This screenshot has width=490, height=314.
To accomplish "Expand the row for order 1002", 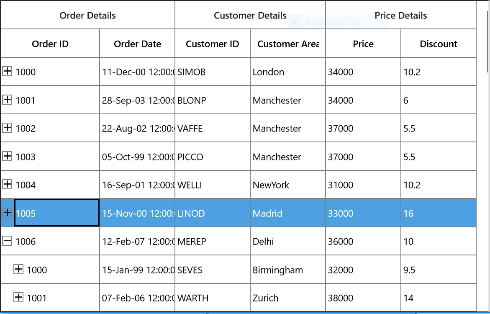I will (7, 128).
